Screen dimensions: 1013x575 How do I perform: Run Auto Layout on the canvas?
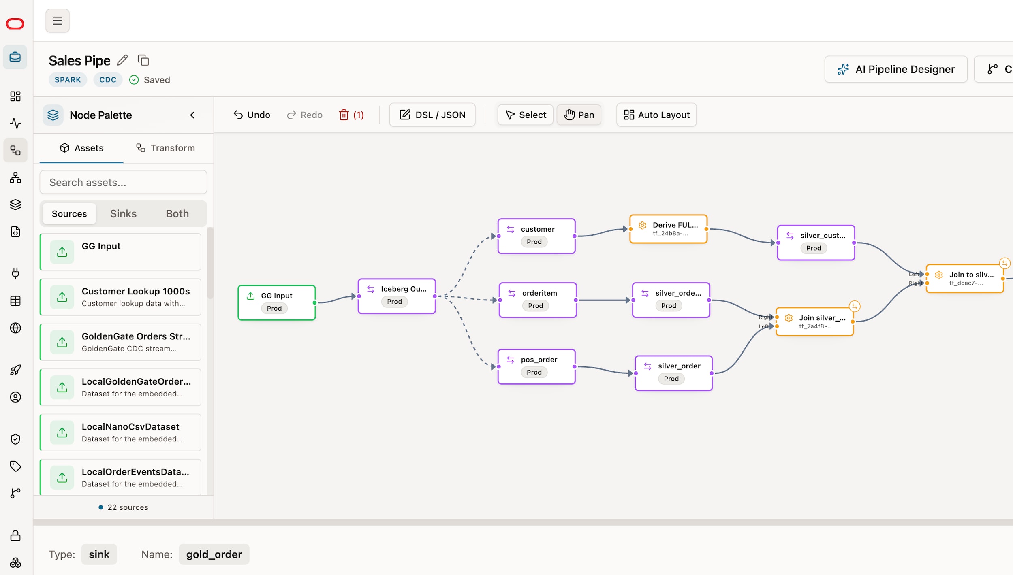[656, 115]
